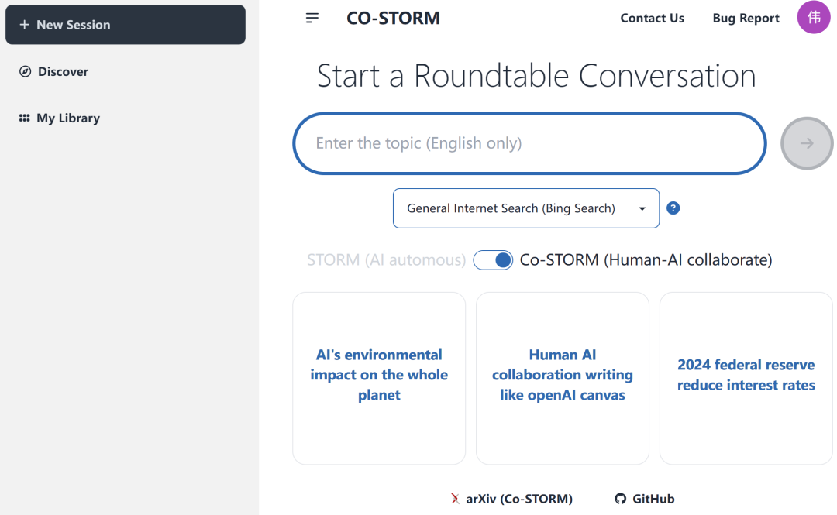This screenshot has height=515, width=837.
Task: Start a New Session
Action: tap(125, 24)
